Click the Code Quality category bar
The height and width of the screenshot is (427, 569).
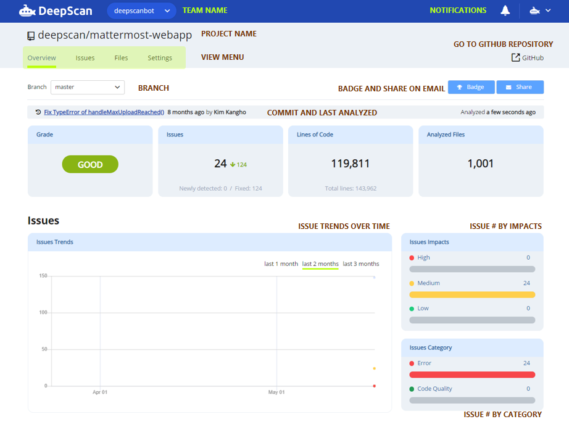coord(472,400)
